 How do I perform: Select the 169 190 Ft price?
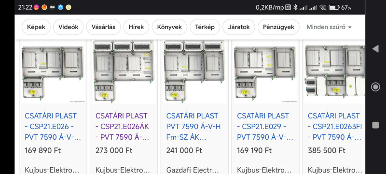pos(254,150)
